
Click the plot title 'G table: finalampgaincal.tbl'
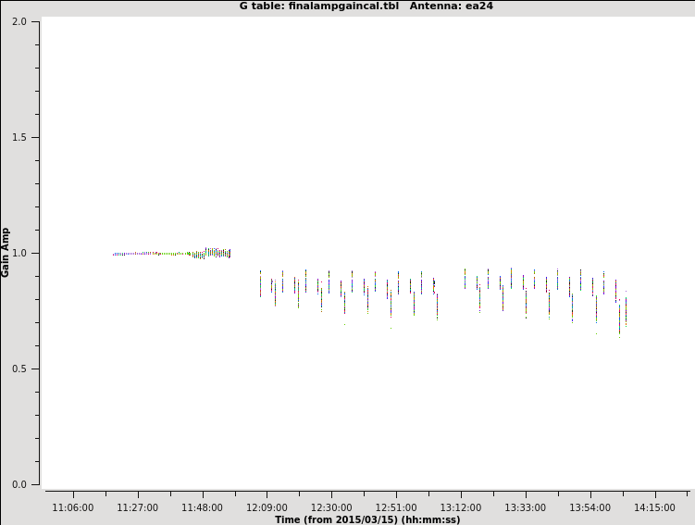tap(318, 6)
